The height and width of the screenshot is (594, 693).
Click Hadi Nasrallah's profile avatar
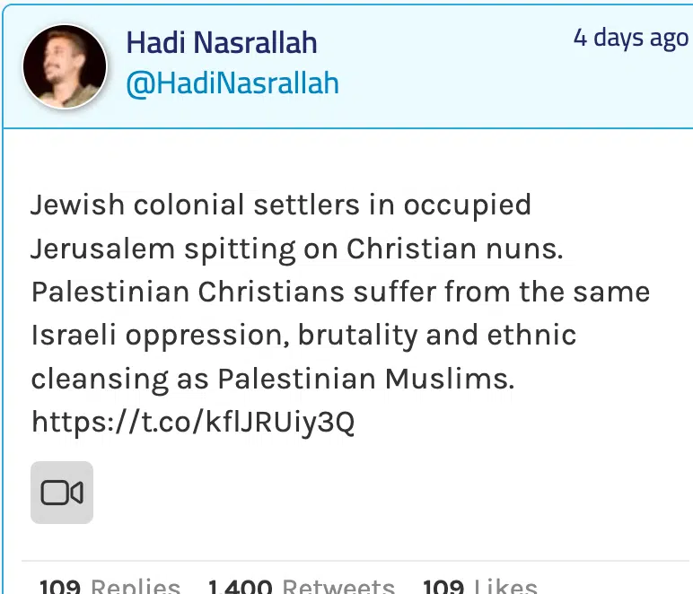tap(65, 66)
